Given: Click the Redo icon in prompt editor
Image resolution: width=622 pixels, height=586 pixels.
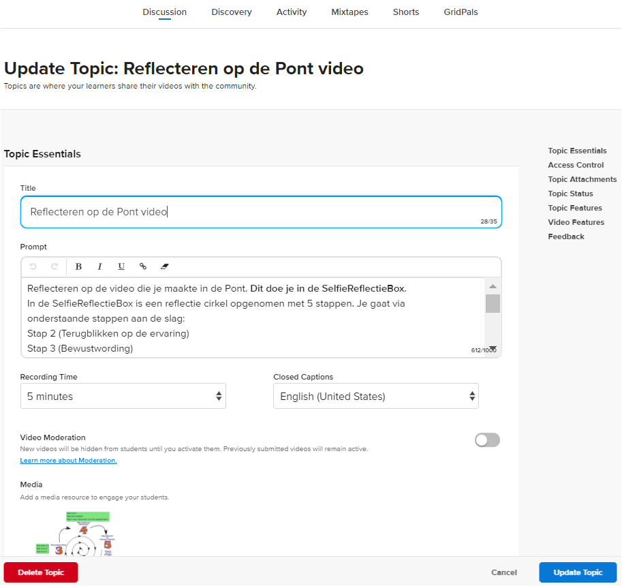Looking at the screenshot, I should [x=55, y=266].
